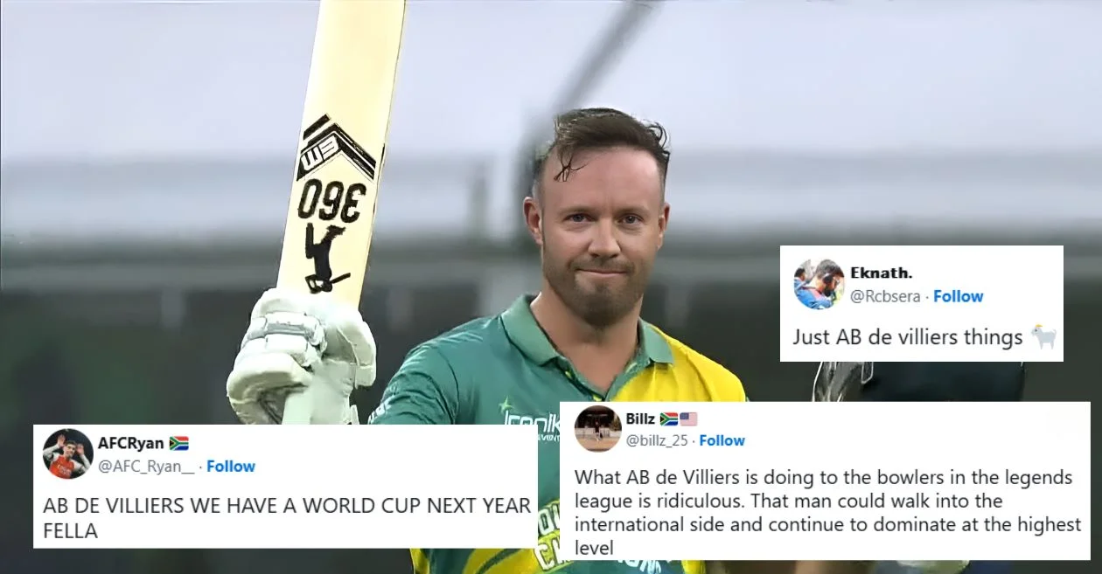1102x574 pixels.
Task: Follow the @billz_25 account
Action: [x=722, y=440]
